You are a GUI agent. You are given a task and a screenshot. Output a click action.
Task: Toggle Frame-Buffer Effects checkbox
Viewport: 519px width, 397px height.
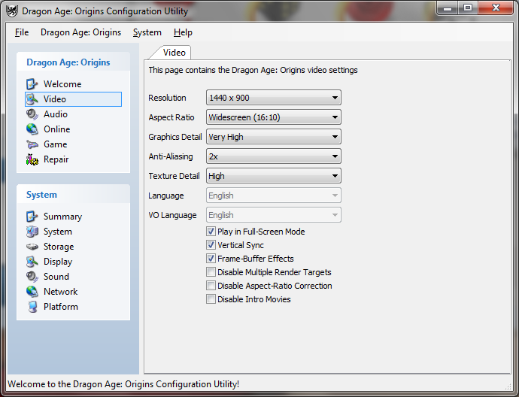pyautogui.click(x=211, y=259)
